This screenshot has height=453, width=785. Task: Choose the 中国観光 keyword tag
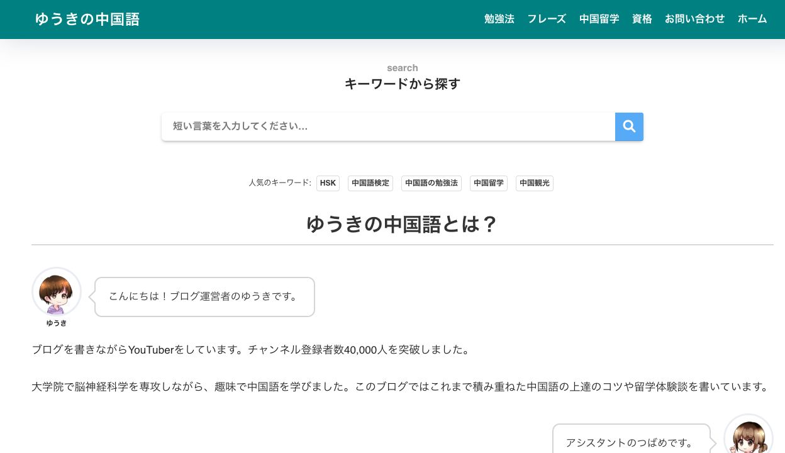coord(535,183)
